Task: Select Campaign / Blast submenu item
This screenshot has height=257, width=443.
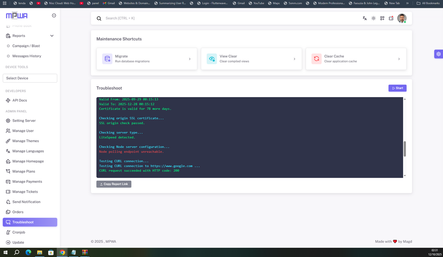Action: coord(26,46)
